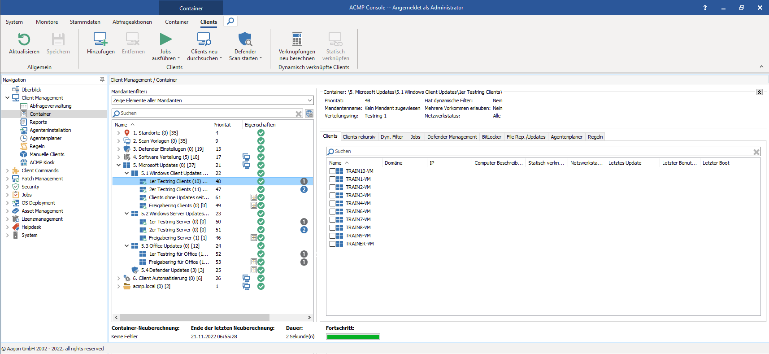Click Statisch verknüpfen icon

pyautogui.click(x=335, y=39)
